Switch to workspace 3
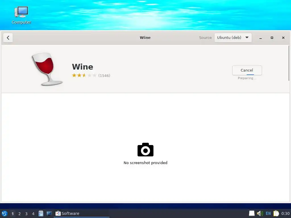Image resolution: width=291 pixels, height=218 pixels. [26, 214]
